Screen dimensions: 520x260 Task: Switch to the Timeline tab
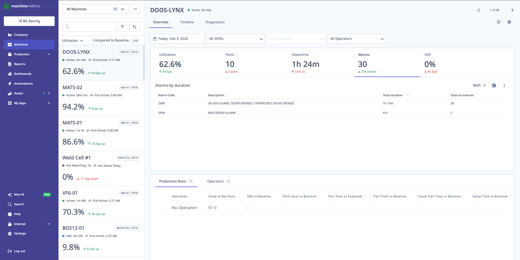pyautogui.click(x=187, y=22)
